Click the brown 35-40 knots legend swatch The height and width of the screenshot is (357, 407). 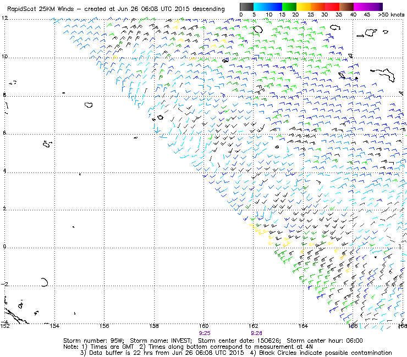pyautogui.click(x=346, y=7)
